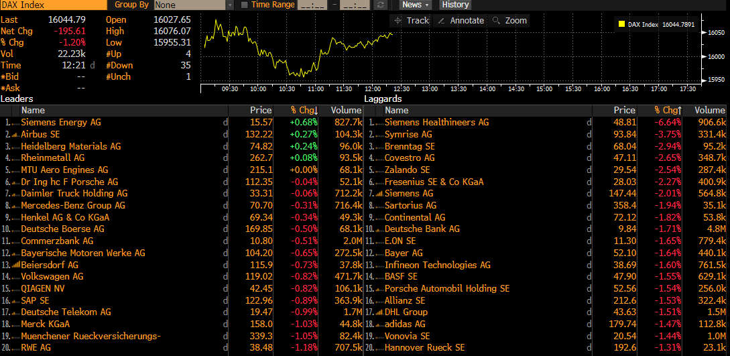Click the yellow DAX Index legend swatch
The image size is (730, 356).
pos(621,24)
